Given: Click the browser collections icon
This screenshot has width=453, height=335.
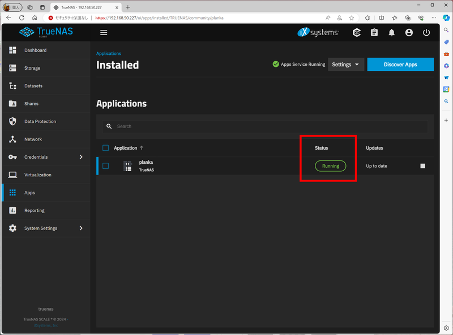Looking at the screenshot, I should pos(408,18).
